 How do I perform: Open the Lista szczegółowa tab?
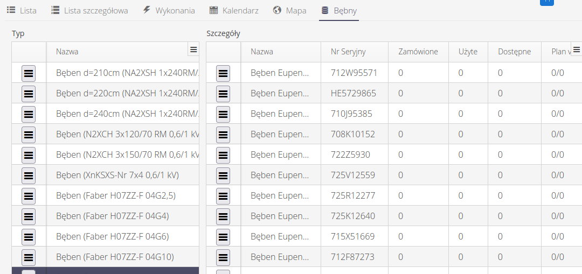89,11
